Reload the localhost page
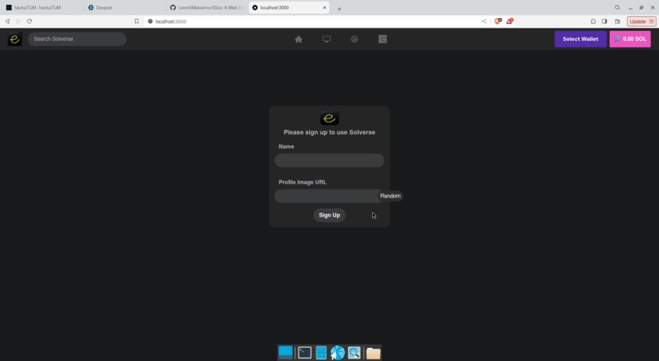Screen dimensions: 659x361 point(29,21)
